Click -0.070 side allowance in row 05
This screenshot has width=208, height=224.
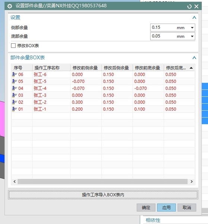tap(78, 81)
